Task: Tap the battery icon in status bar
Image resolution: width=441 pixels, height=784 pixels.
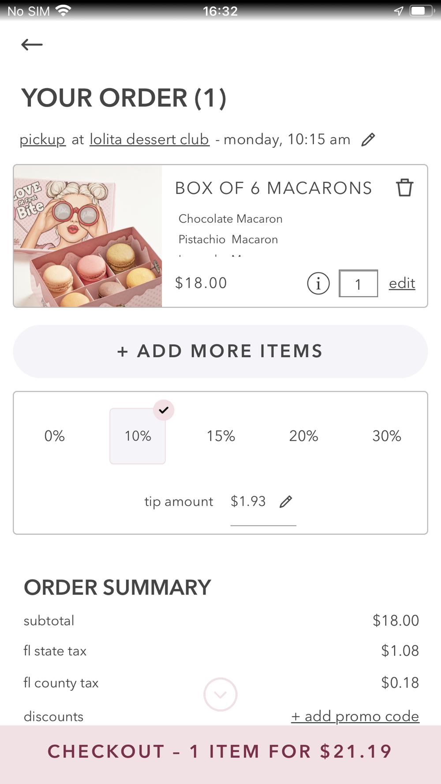Action: 421,11
